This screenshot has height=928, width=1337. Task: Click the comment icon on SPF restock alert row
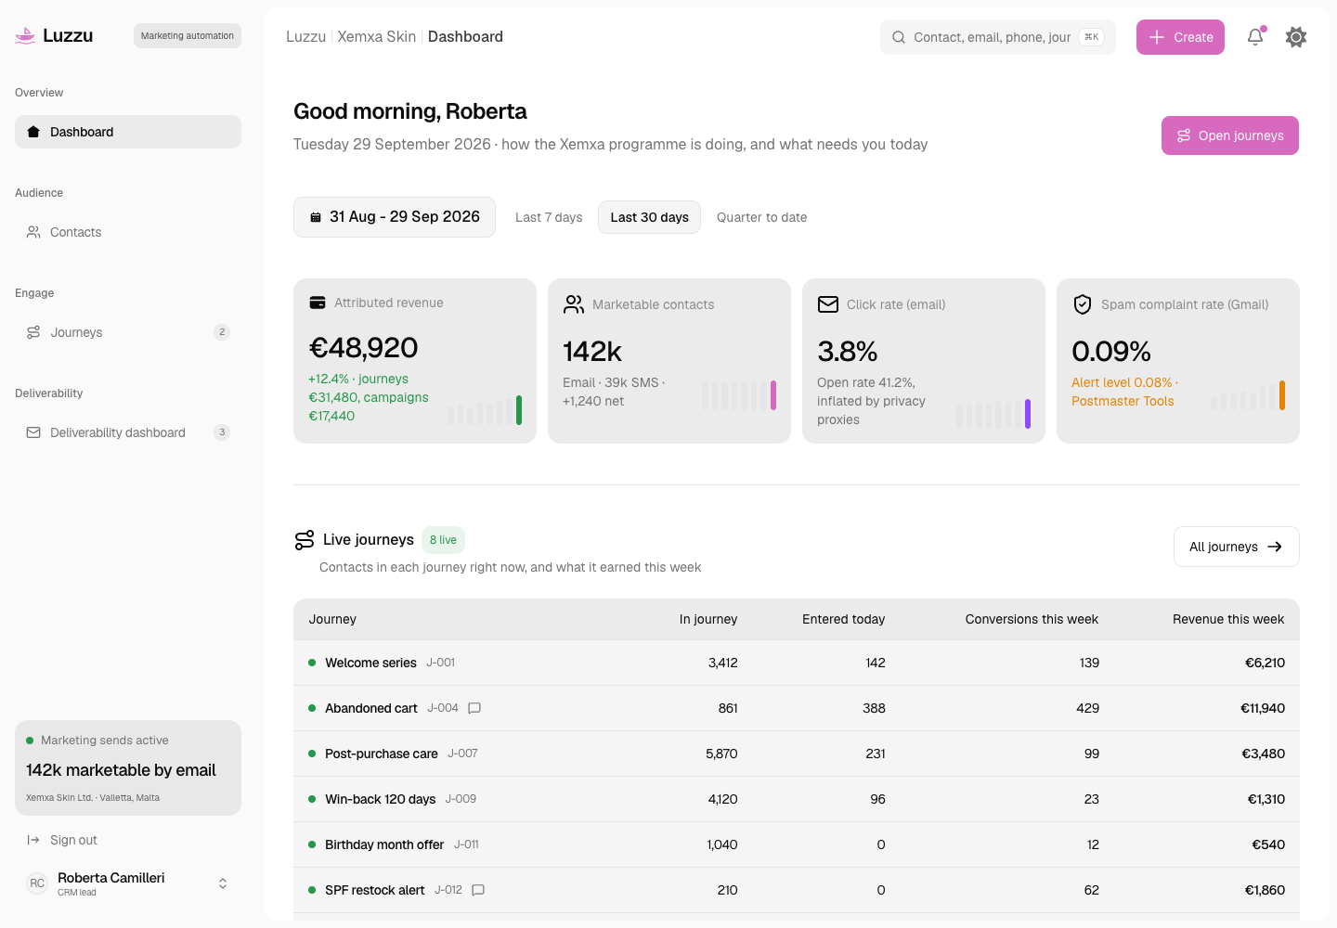[478, 890]
